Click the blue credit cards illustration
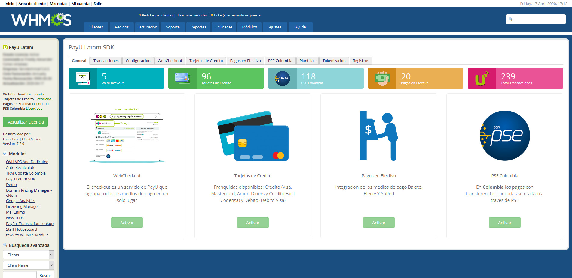572x278 pixels. click(x=253, y=136)
